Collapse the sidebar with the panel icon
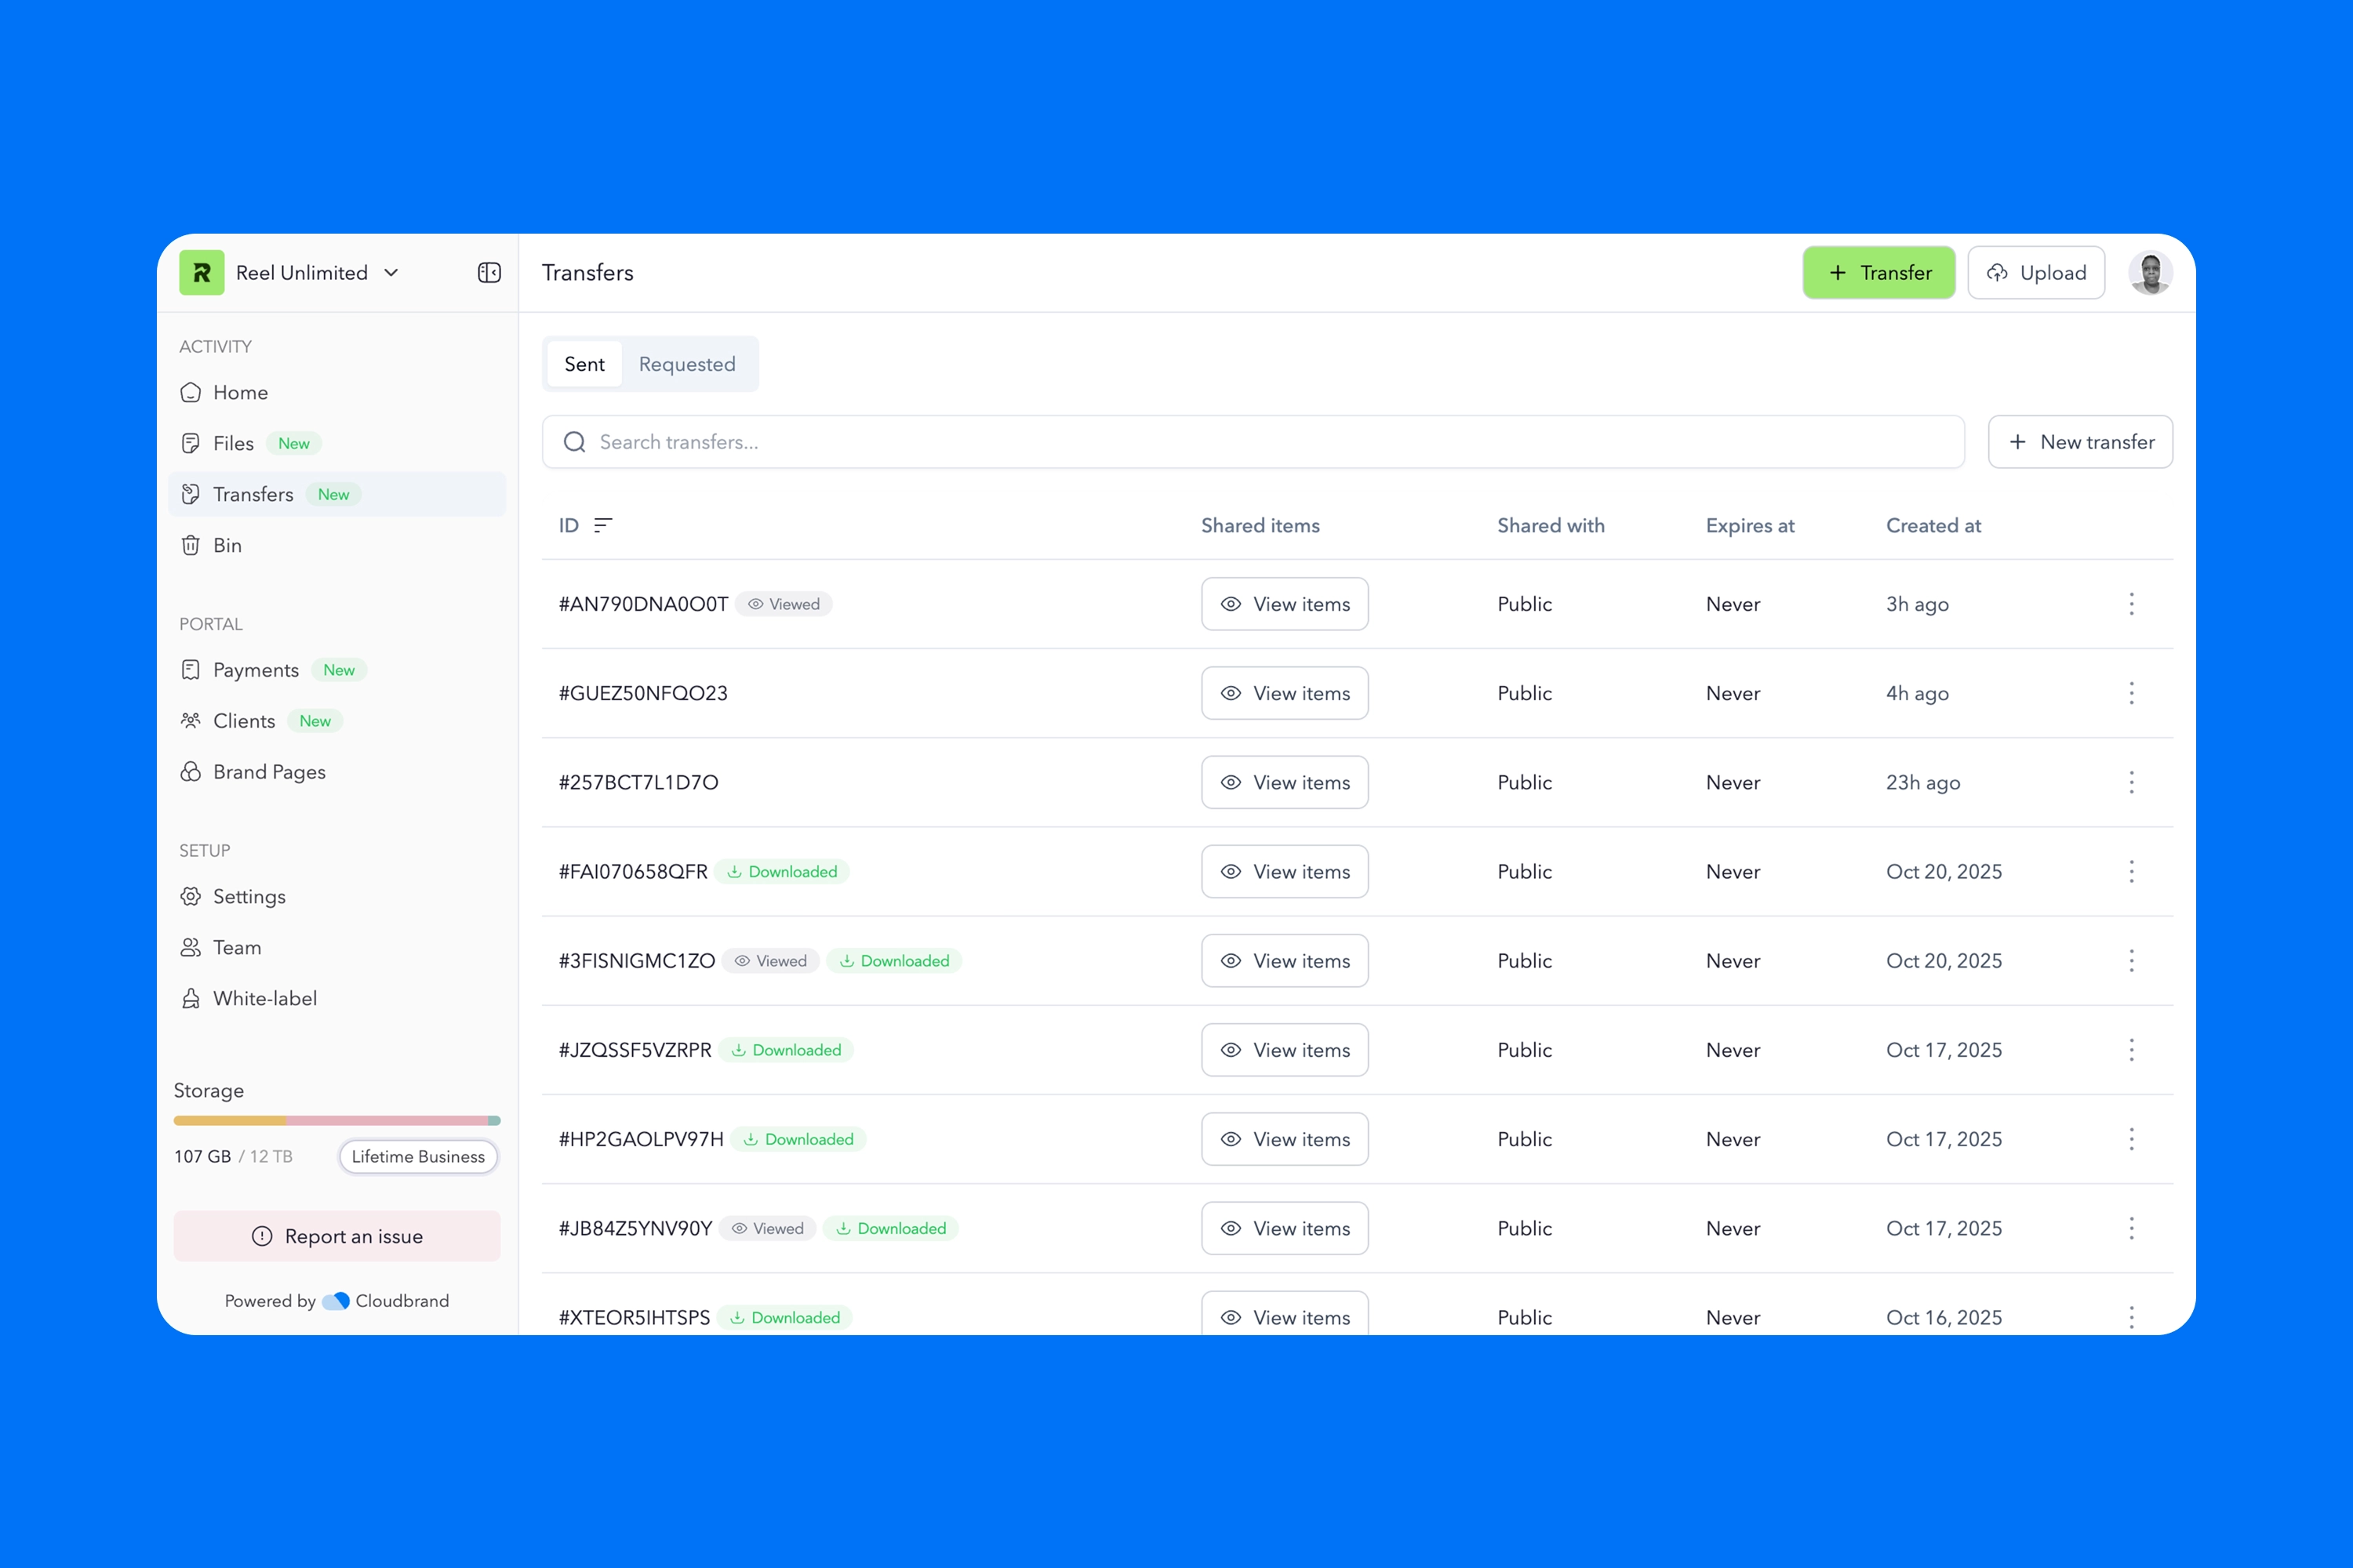2353x1568 pixels. click(489, 273)
